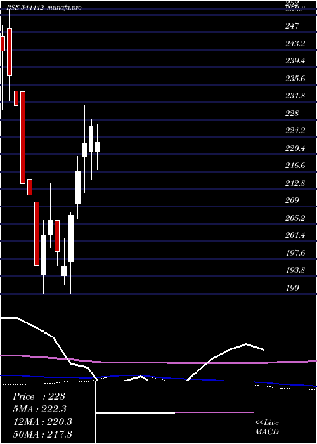Image resolution: width=317 pixels, height=444 pixels.
Task: Click the 190 price axis label
Action: (x=292, y=288)
